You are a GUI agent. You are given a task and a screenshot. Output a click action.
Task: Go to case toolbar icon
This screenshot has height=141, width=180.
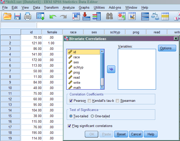coord(76,16)
